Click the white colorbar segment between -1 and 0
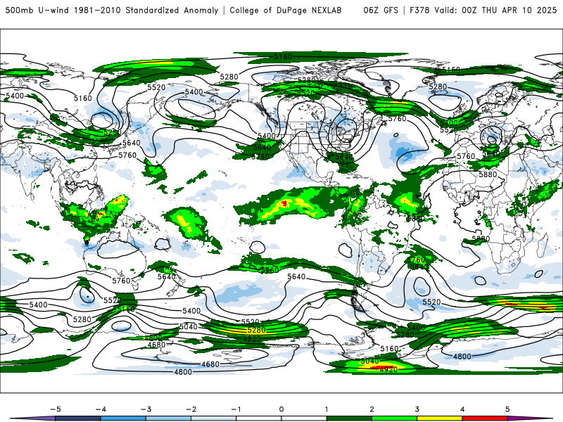 (259, 418)
